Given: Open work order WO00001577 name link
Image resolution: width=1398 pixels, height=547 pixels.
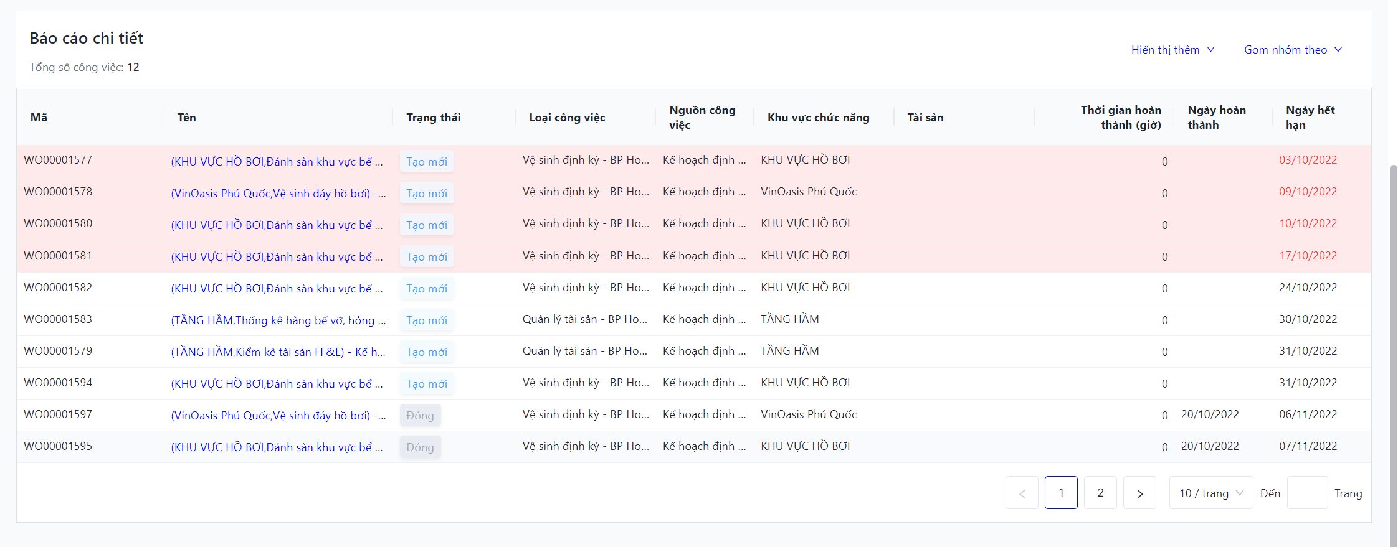Looking at the screenshot, I should (x=277, y=162).
